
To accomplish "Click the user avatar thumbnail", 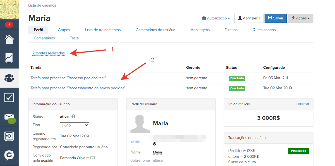I will (140, 124).
